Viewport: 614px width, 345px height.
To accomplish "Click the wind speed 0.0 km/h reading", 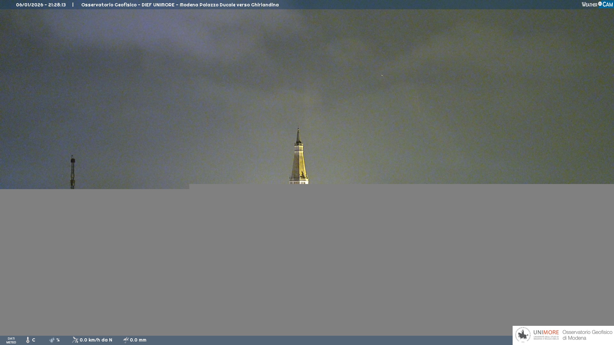I will pos(96,340).
